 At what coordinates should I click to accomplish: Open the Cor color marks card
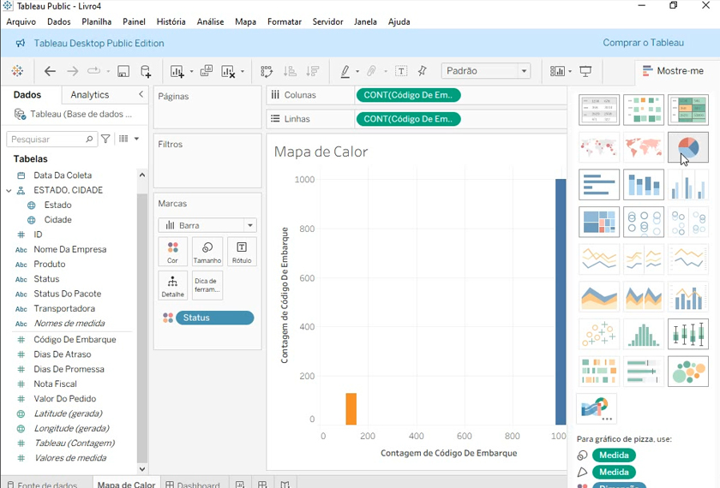click(x=172, y=252)
